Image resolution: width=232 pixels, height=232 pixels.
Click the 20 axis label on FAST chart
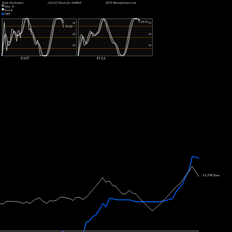coord(74,45)
